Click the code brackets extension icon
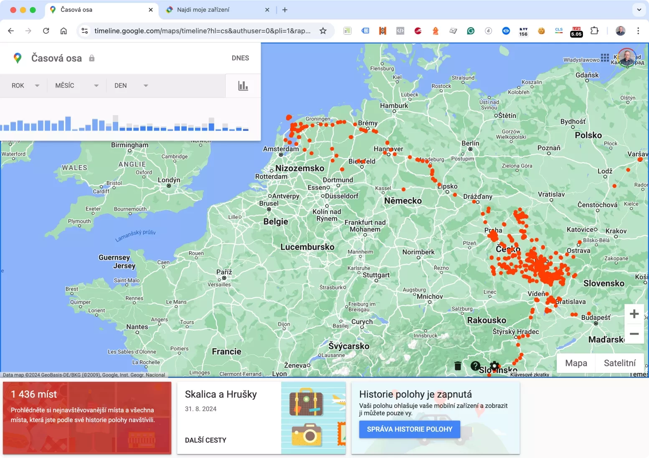The image size is (649, 458). [400, 31]
